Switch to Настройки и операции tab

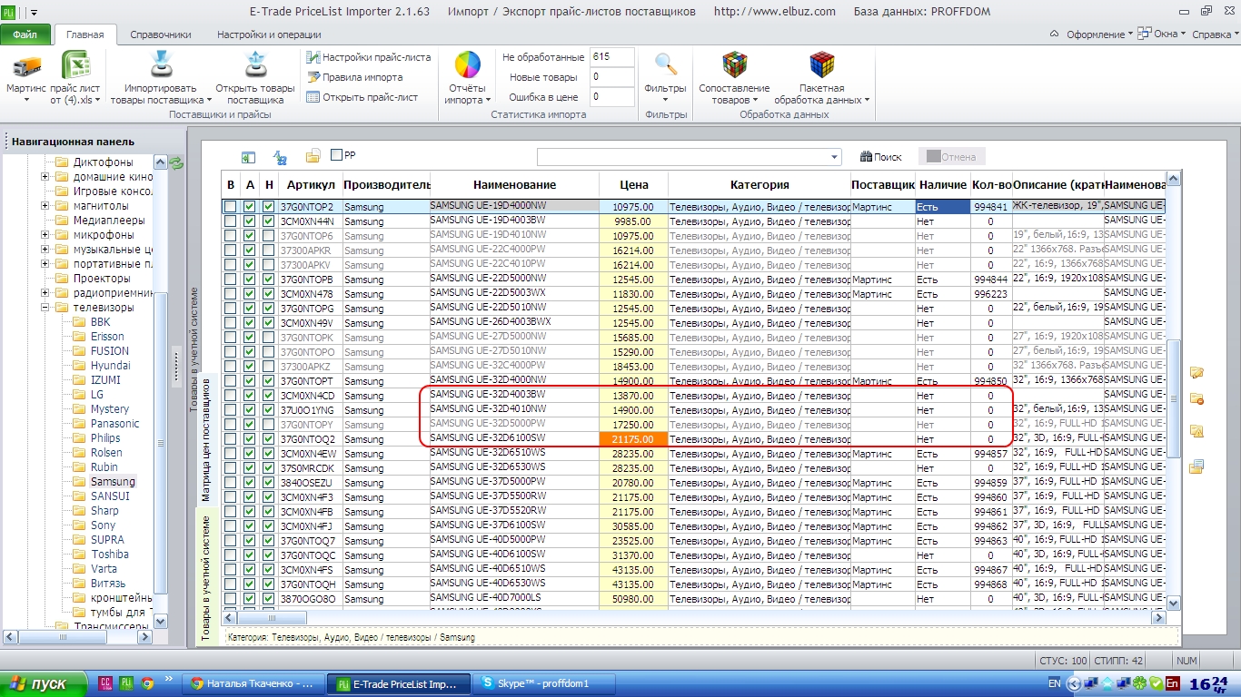(269, 34)
